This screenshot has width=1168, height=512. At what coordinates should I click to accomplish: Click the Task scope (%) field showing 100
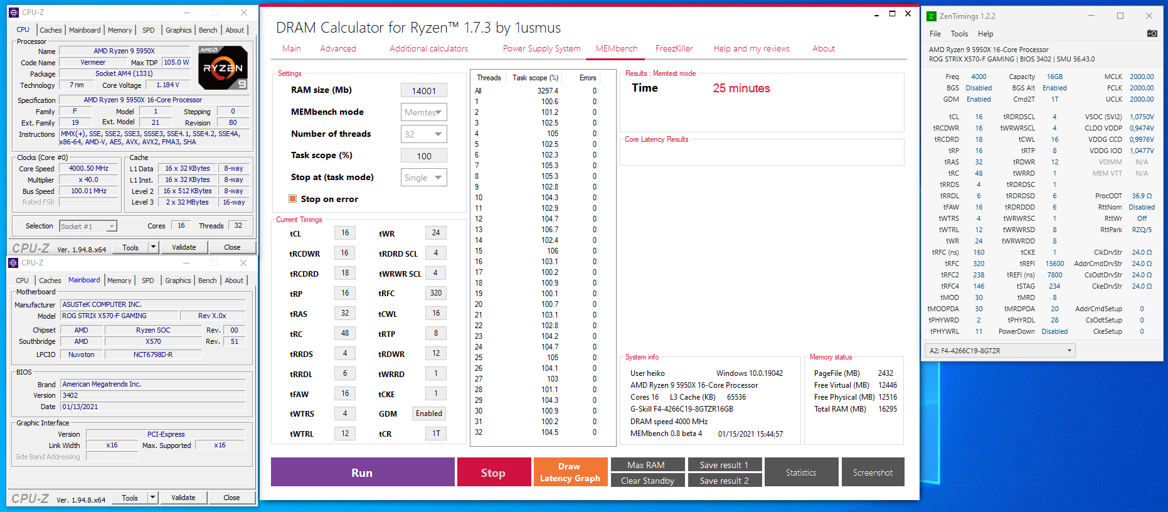[424, 156]
